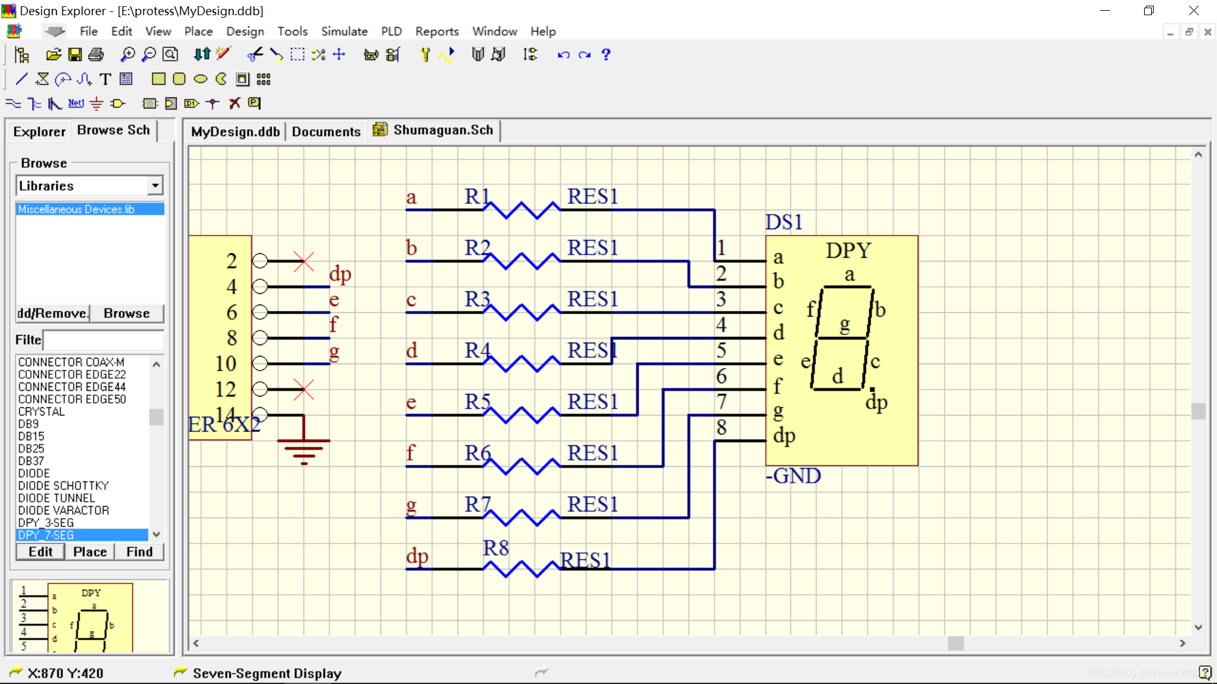Image resolution: width=1217 pixels, height=684 pixels.
Task: Click the Save document toolbar icon
Action: (x=75, y=55)
